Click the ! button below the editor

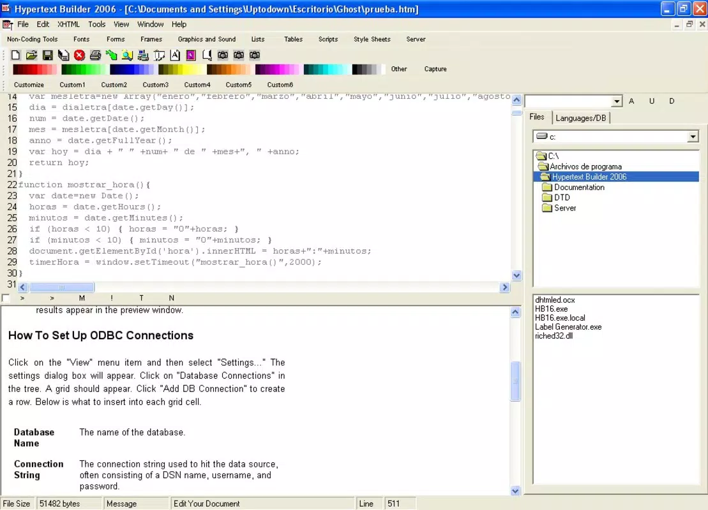[112, 298]
